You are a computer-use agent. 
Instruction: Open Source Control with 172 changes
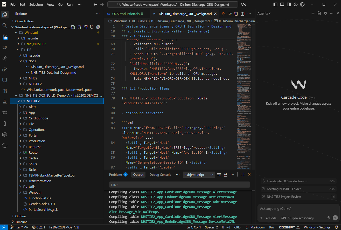5,37
